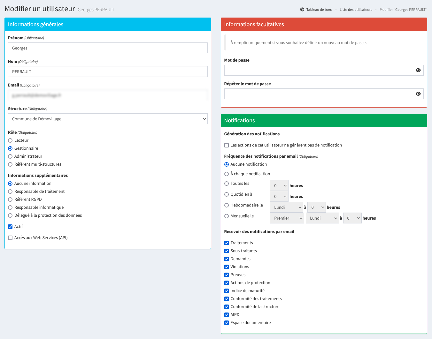Select Référent RGPD option
Viewport: 432px width, 339px height.
(10, 200)
